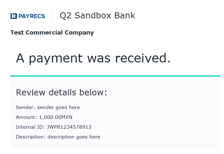Click the "A payment was received." heading
Screen dimensions: 224x154
(x=93, y=58)
